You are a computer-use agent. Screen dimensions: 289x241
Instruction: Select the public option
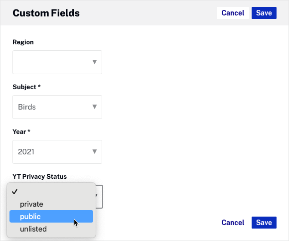point(51,216)
